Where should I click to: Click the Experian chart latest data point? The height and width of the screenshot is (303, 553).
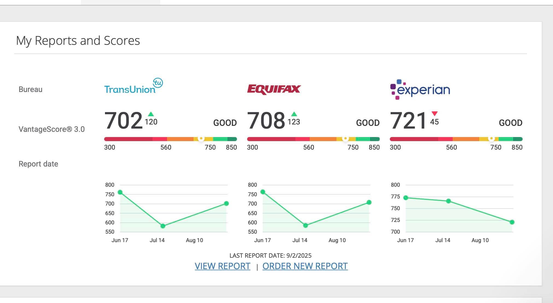[x=512, y=222]
